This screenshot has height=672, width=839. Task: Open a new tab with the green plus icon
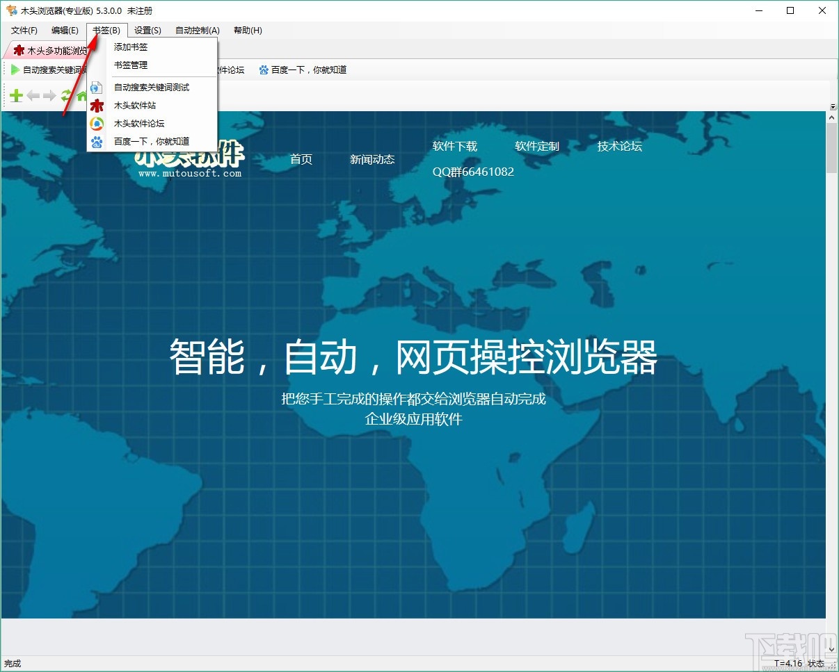[16, 95]
